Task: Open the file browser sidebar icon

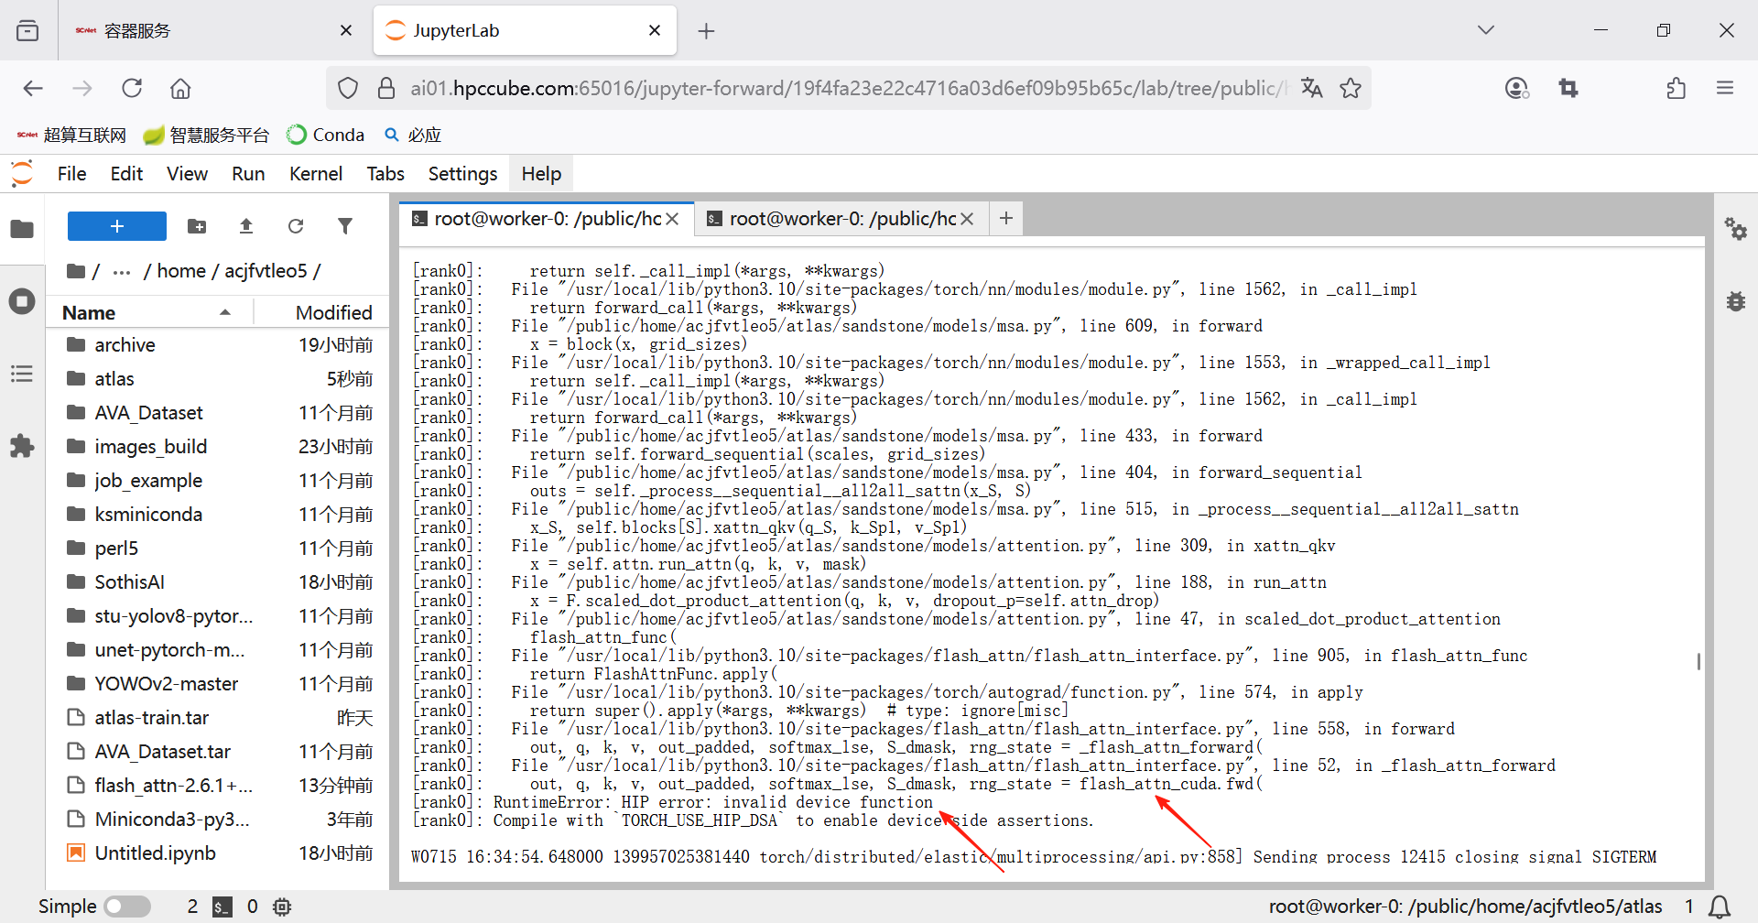Action: click(x=22, y=229)
